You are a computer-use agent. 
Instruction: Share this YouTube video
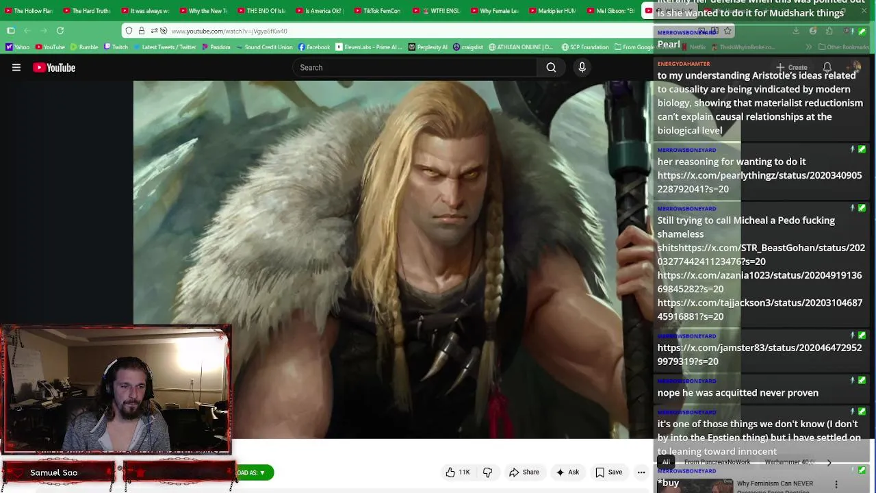524,472
